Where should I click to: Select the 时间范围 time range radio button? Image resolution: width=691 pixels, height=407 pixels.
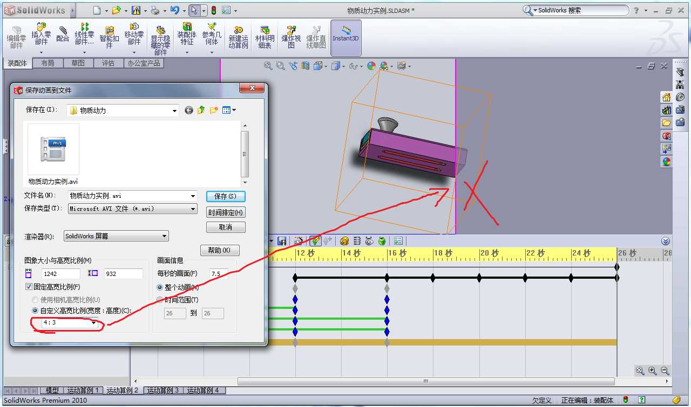pyautogui.click(x=160, y=300)
